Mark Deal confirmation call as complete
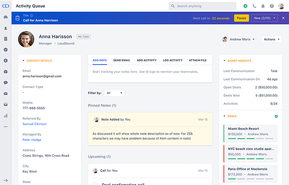Viewport: 289px width, 185px height. click(x=95, y=184)
